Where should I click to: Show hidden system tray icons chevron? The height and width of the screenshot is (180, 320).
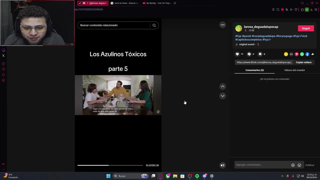click(282, 176)
